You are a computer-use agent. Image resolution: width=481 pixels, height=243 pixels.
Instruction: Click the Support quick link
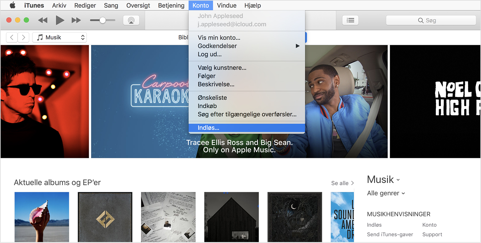(x=432, y=234)
